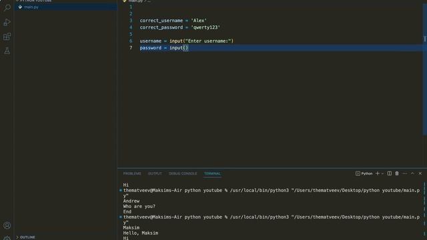Screen dimensions: 427x240
Task: Open the Manage gear icon
Action: coord(7,238)
